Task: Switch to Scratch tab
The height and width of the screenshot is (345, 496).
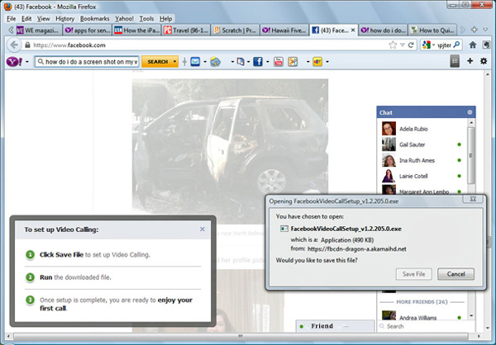Action: [236, 30]
